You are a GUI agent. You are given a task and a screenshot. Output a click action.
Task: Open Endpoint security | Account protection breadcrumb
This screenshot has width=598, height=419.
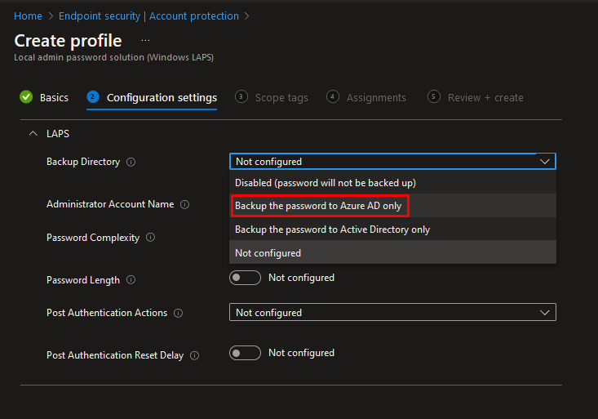148,16
